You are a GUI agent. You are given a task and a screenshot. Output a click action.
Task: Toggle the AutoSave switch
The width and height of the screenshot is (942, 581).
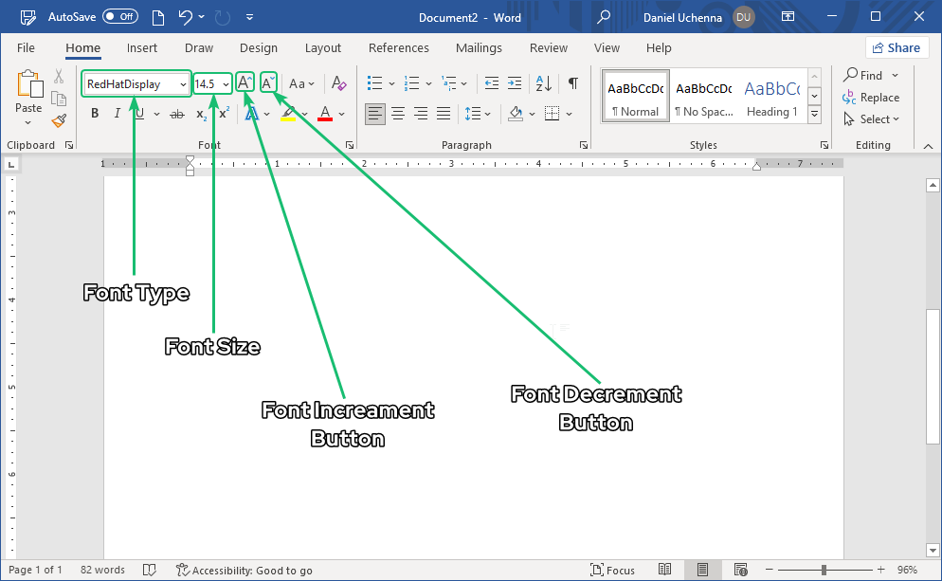point(119,17)
